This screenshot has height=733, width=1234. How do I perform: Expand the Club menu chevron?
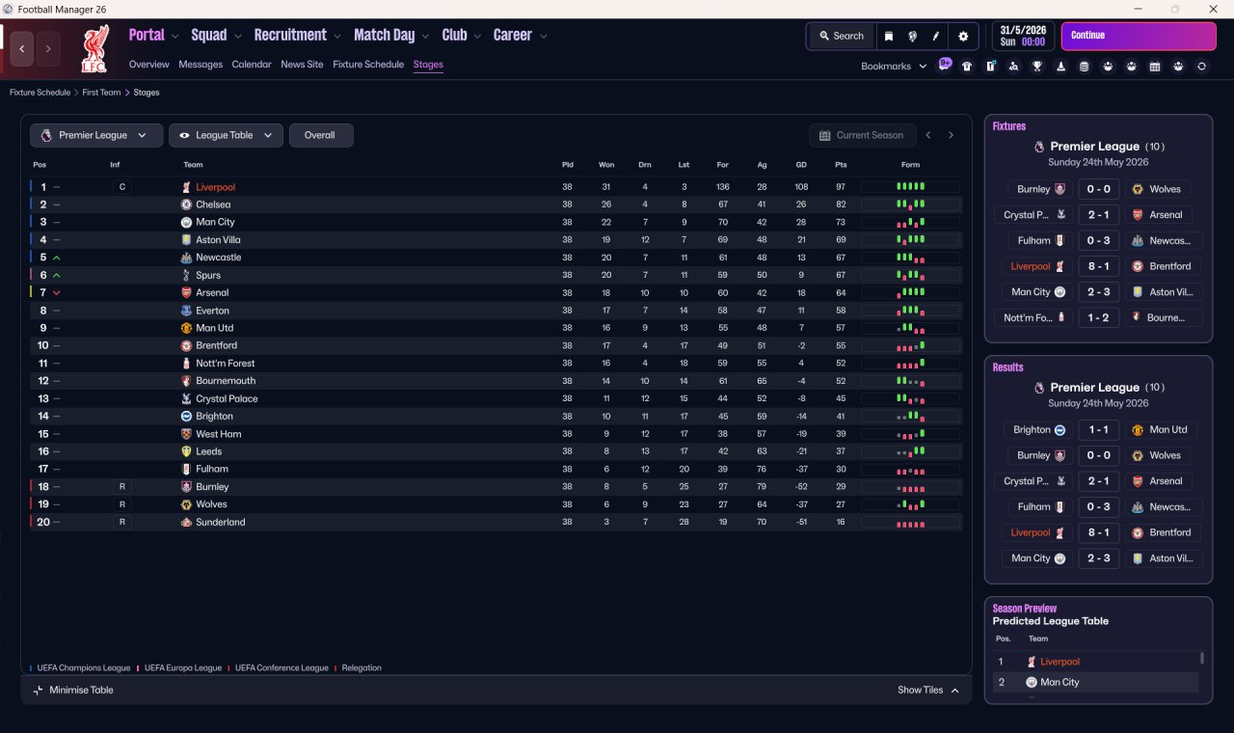pyautogui.click(x=477, y=37)
